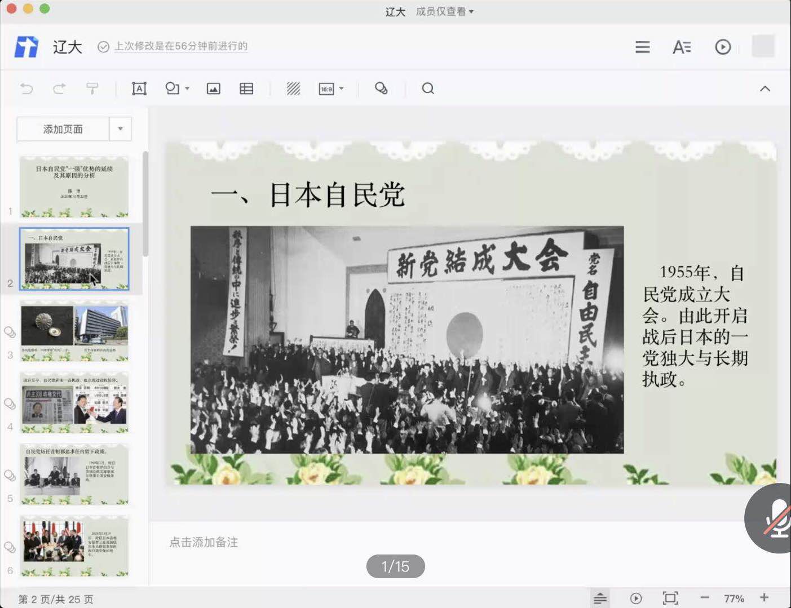Open 成员仅查看 permission dropdown

point(445,11)
